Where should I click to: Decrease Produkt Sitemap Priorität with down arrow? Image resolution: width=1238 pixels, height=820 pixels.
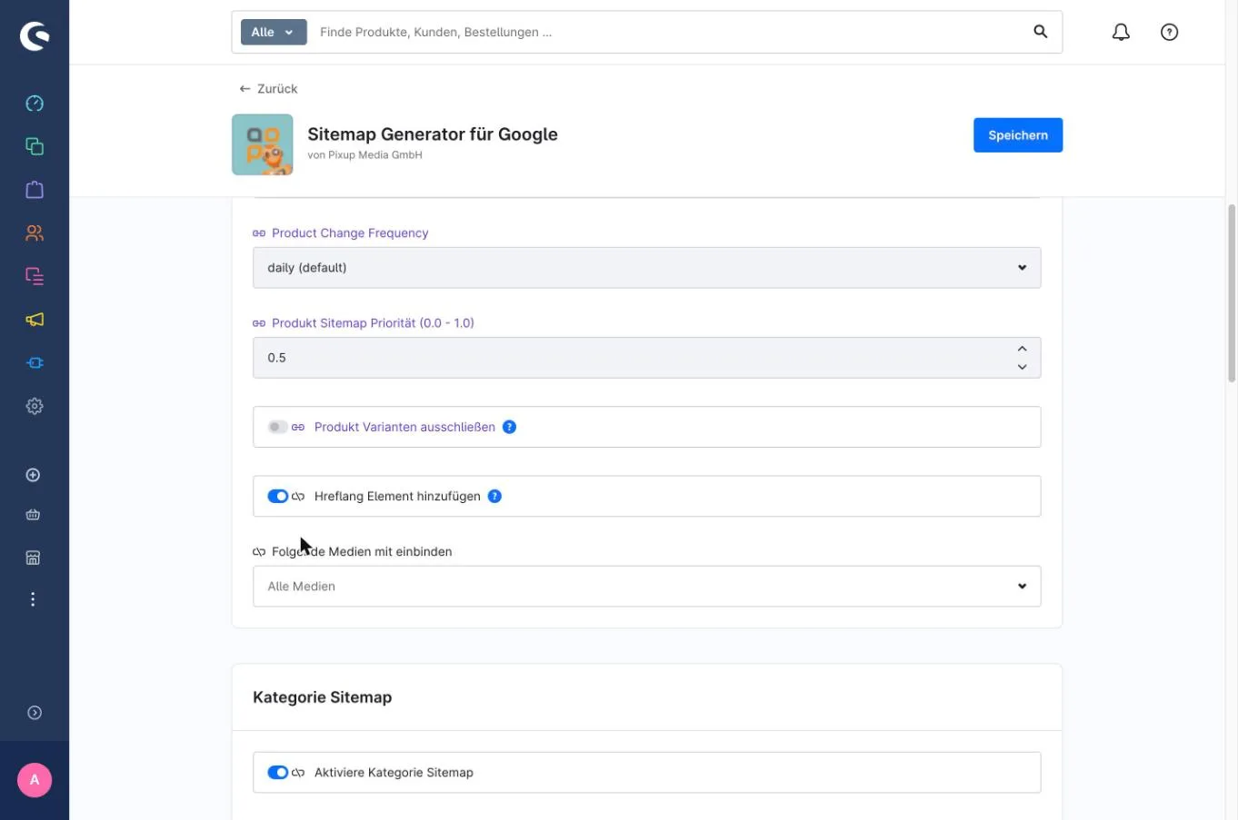tap(1022, 367)
